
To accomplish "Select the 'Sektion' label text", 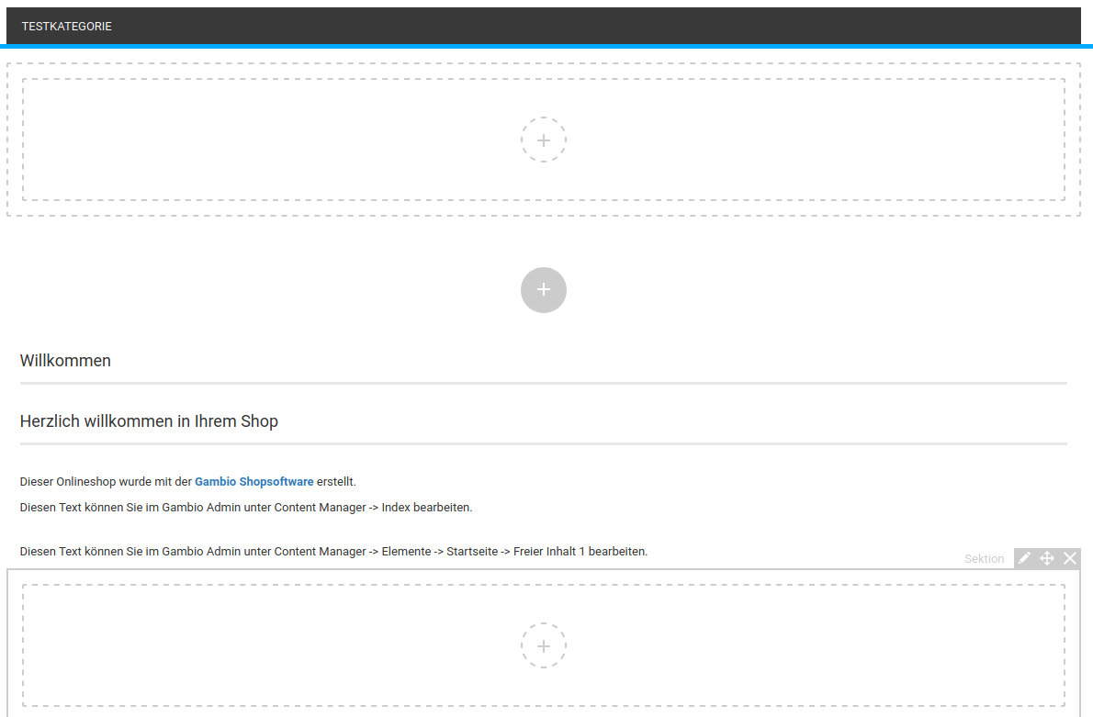I will (984, 559).
